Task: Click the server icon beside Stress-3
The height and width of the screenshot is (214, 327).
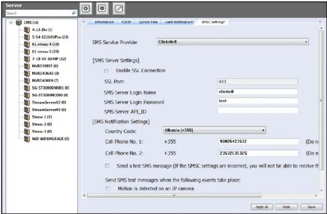Action: [x=27, y=132]
